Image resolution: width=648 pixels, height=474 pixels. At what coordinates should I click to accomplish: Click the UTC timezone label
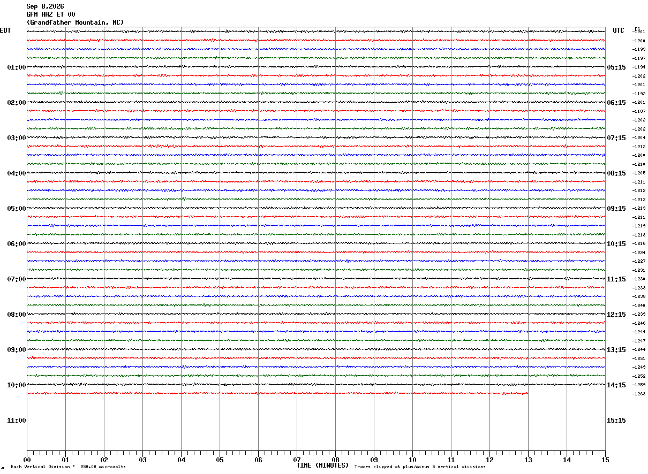[x=619, y=30]
